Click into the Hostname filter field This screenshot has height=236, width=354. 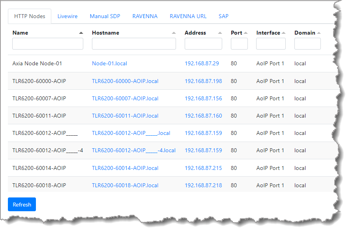click(134, 44)
